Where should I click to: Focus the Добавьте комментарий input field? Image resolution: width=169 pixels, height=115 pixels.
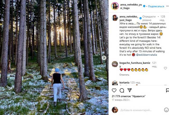pyautogui.click(x=138, y=110)
